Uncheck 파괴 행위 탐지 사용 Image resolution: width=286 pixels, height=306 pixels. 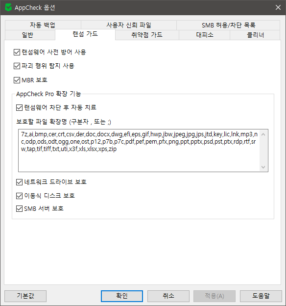pos(17,66)
